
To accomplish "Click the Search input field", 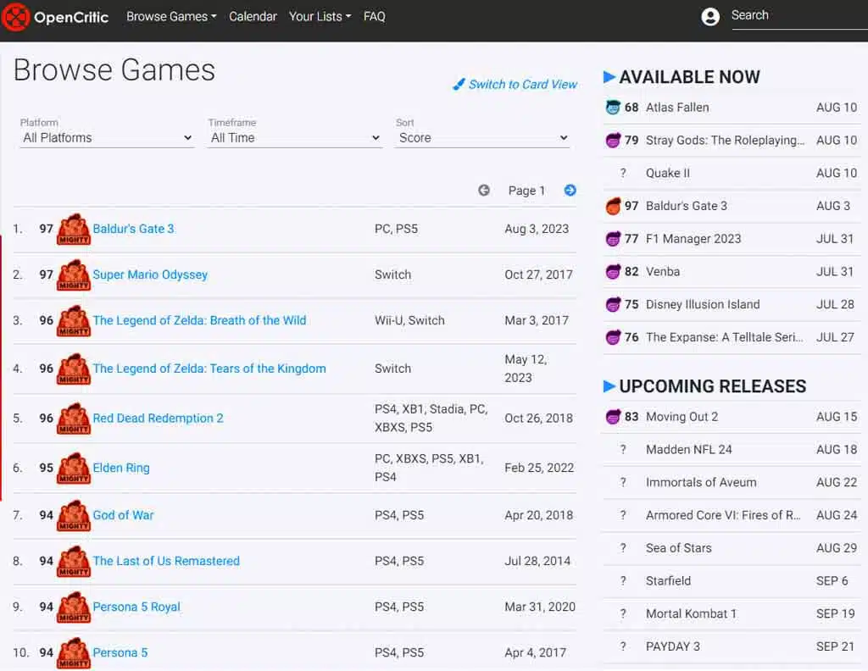I will coord(797,16).
